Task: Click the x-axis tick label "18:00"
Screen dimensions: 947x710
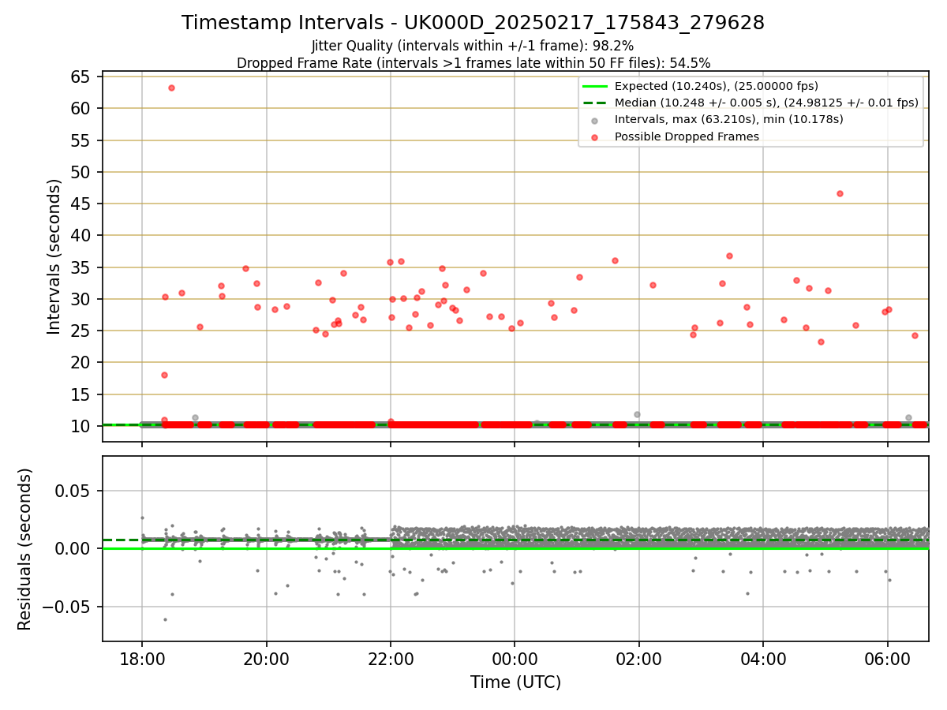Action: pyautogui.click(x=142, y=660)
